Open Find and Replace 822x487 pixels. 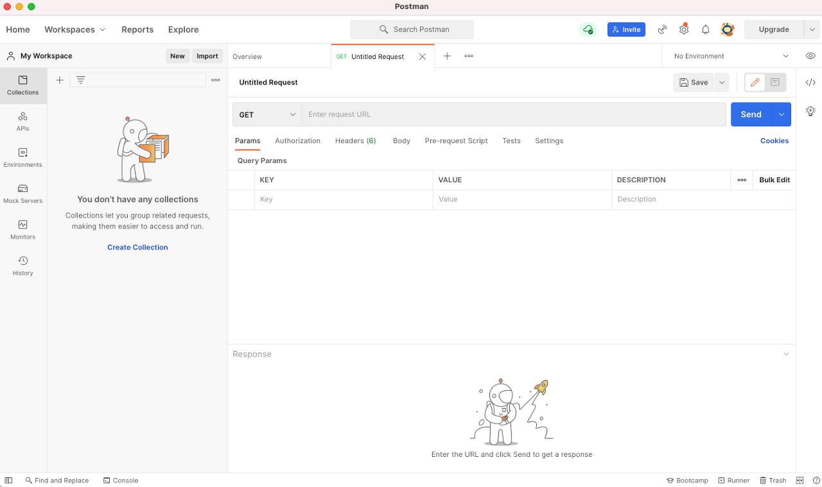click(57, 480)
